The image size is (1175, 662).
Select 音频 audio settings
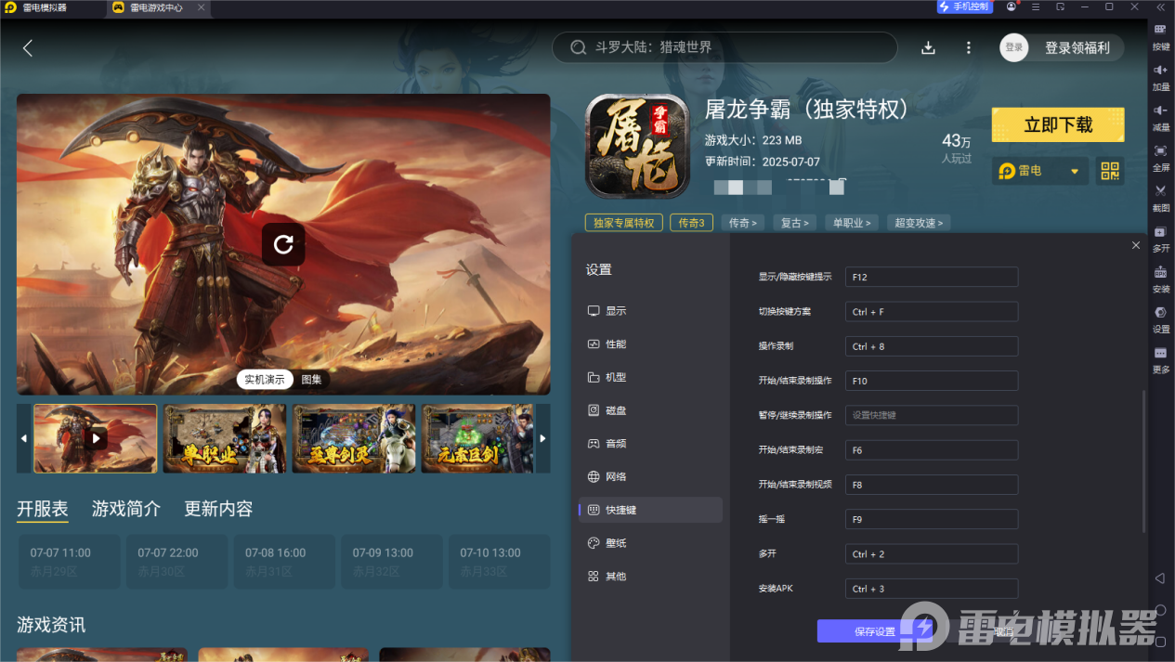coord(650,444)
